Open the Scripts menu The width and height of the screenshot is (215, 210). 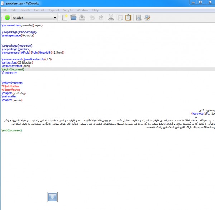(68, 10)
